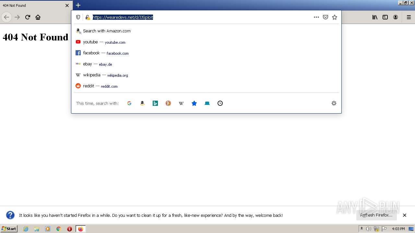Reload the current page
Viewport: 415px width, 233px height.
click(x=28, y=17)
